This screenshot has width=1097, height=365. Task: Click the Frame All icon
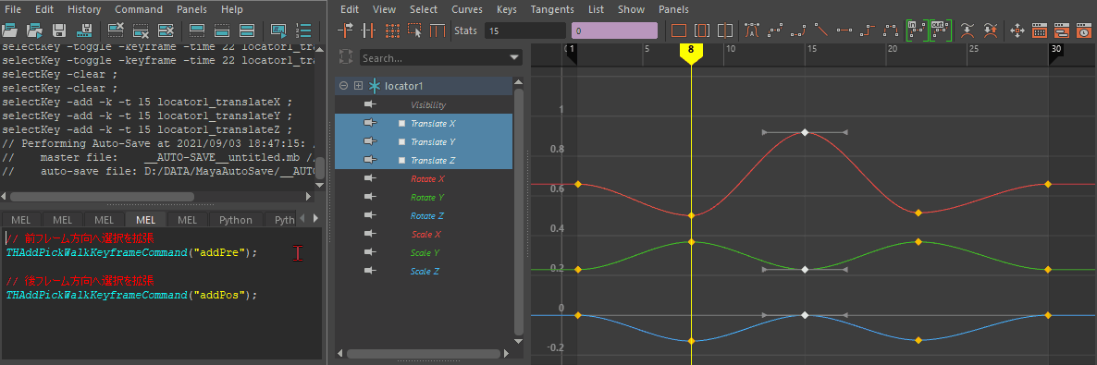pyautogui.click(x=679, y=30)
